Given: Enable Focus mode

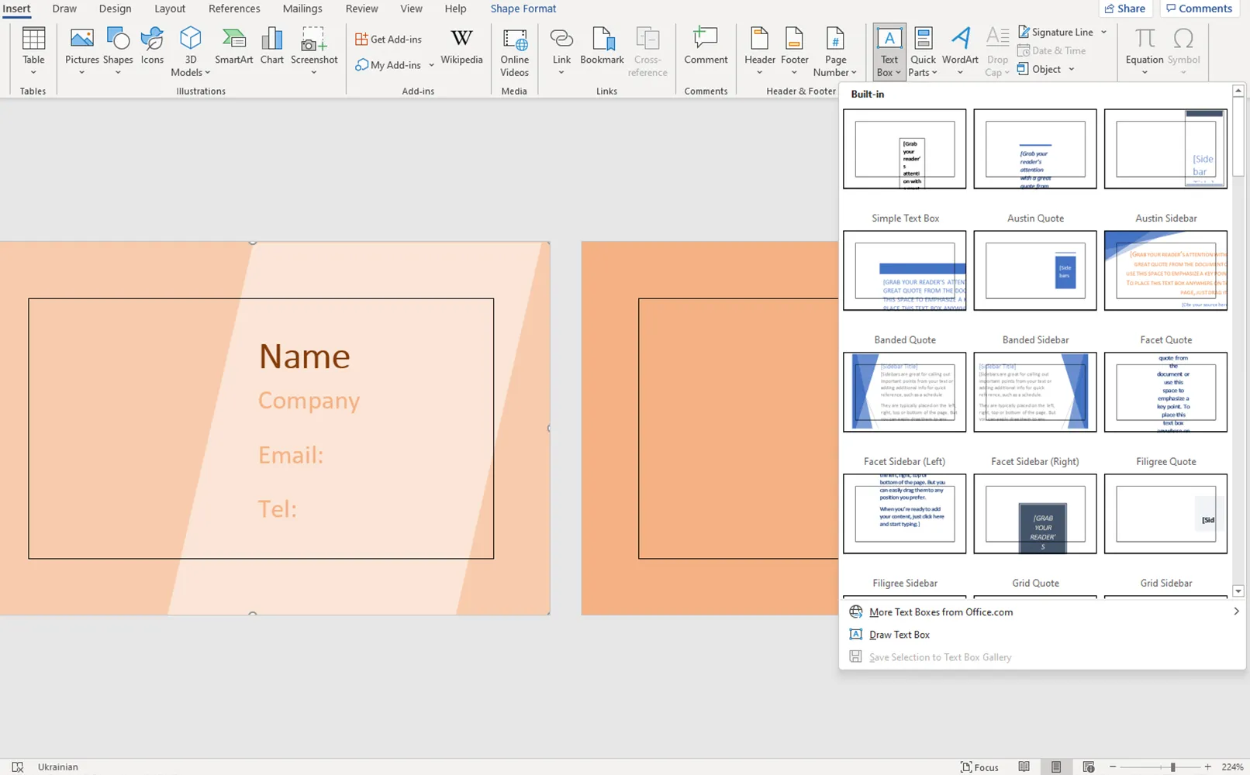Looking at the screenshot, I should click(979, 766).
